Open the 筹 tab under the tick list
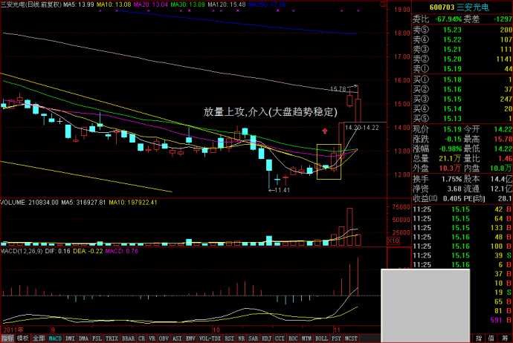This screenshot has width=513, height=343. click(x=505, y=339)
